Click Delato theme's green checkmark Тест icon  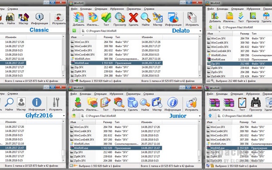(x=106, y=18)
